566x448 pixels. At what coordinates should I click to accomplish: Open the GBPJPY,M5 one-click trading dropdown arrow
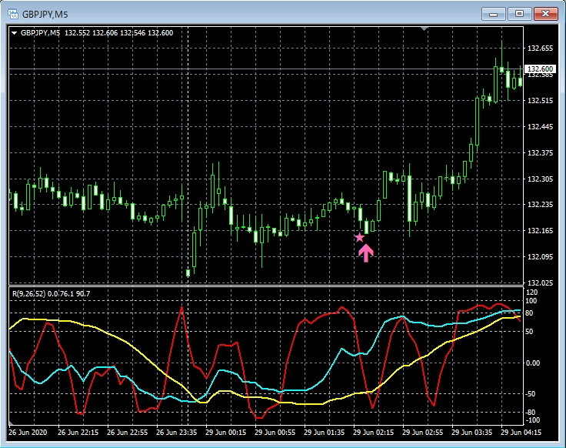(14, 32)
